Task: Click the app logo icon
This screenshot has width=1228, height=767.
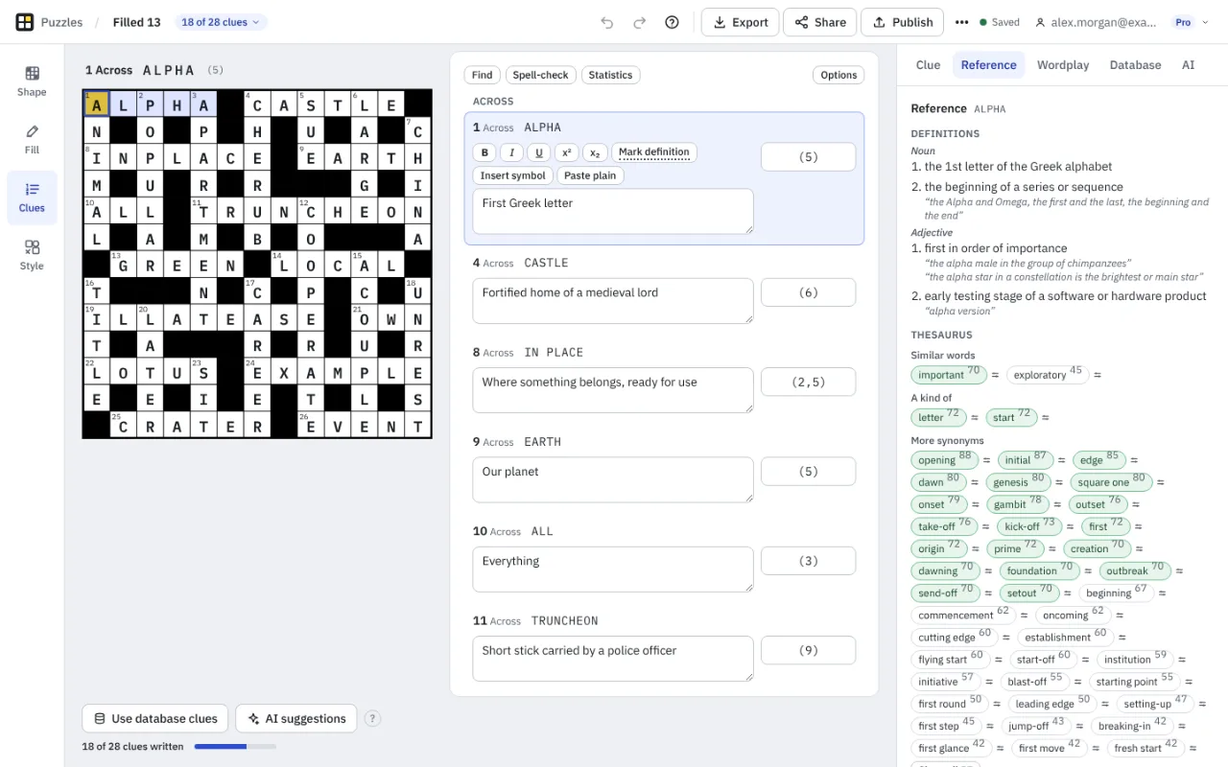Action: click(25, 22)
